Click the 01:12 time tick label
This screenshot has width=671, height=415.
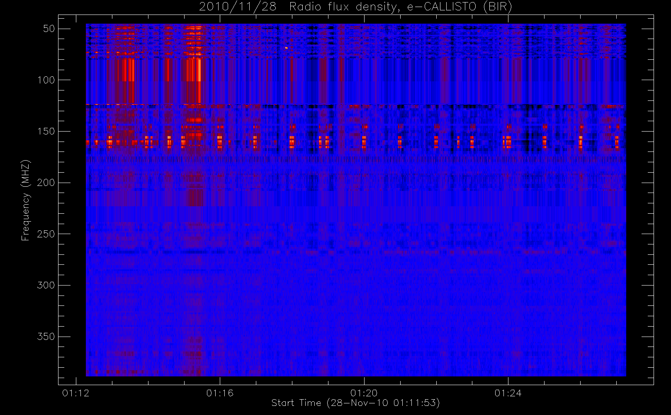click(76, 393)
